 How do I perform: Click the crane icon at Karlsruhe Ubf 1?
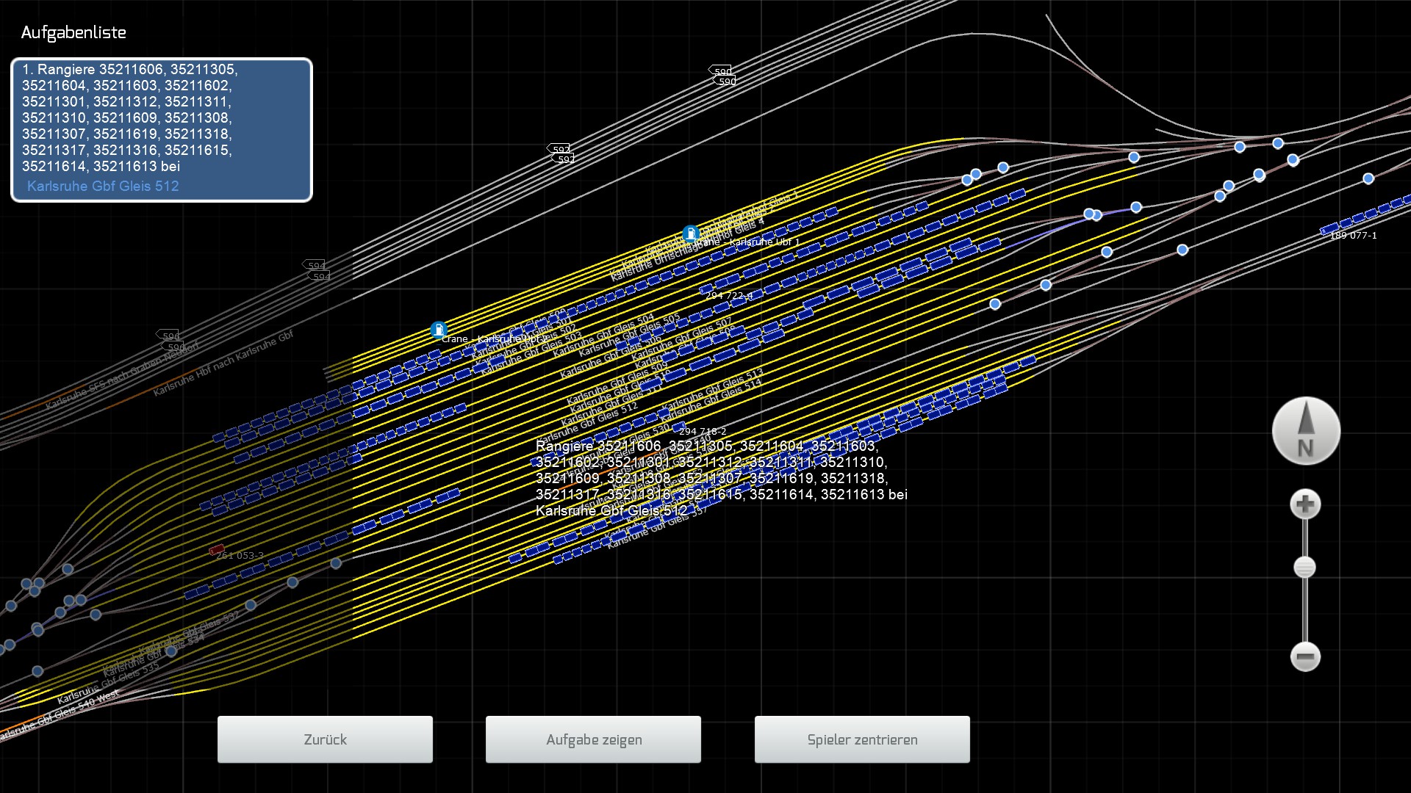point(690,233)
